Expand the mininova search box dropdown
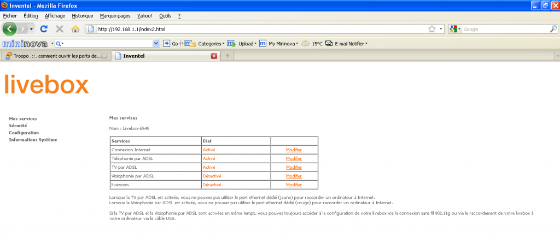This screenshot has width=560, height=237. tap(156, 44)
